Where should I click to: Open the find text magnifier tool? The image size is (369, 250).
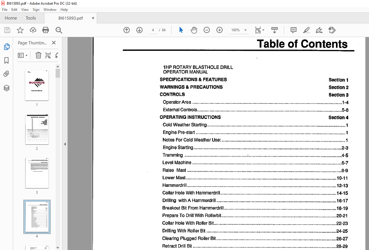[59, 30]
